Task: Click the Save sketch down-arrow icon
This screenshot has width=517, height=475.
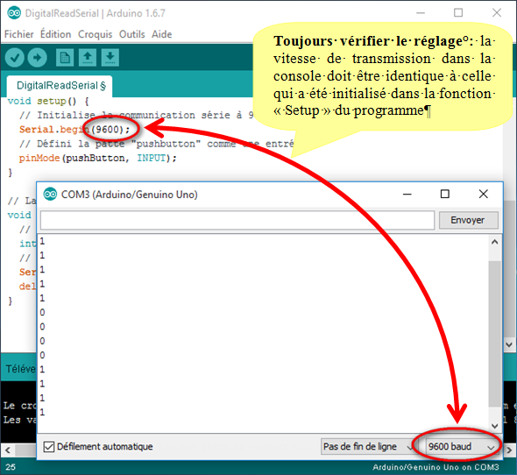Action: (x=110, y=58)
